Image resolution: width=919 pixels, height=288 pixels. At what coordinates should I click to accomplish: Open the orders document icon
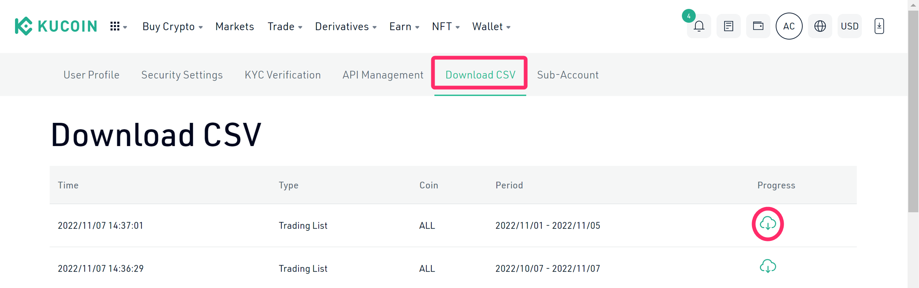(x=728, y=26)
